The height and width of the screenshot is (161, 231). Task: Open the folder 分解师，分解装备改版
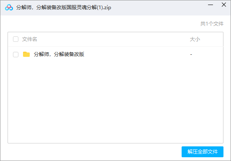[x=59, y=54]
